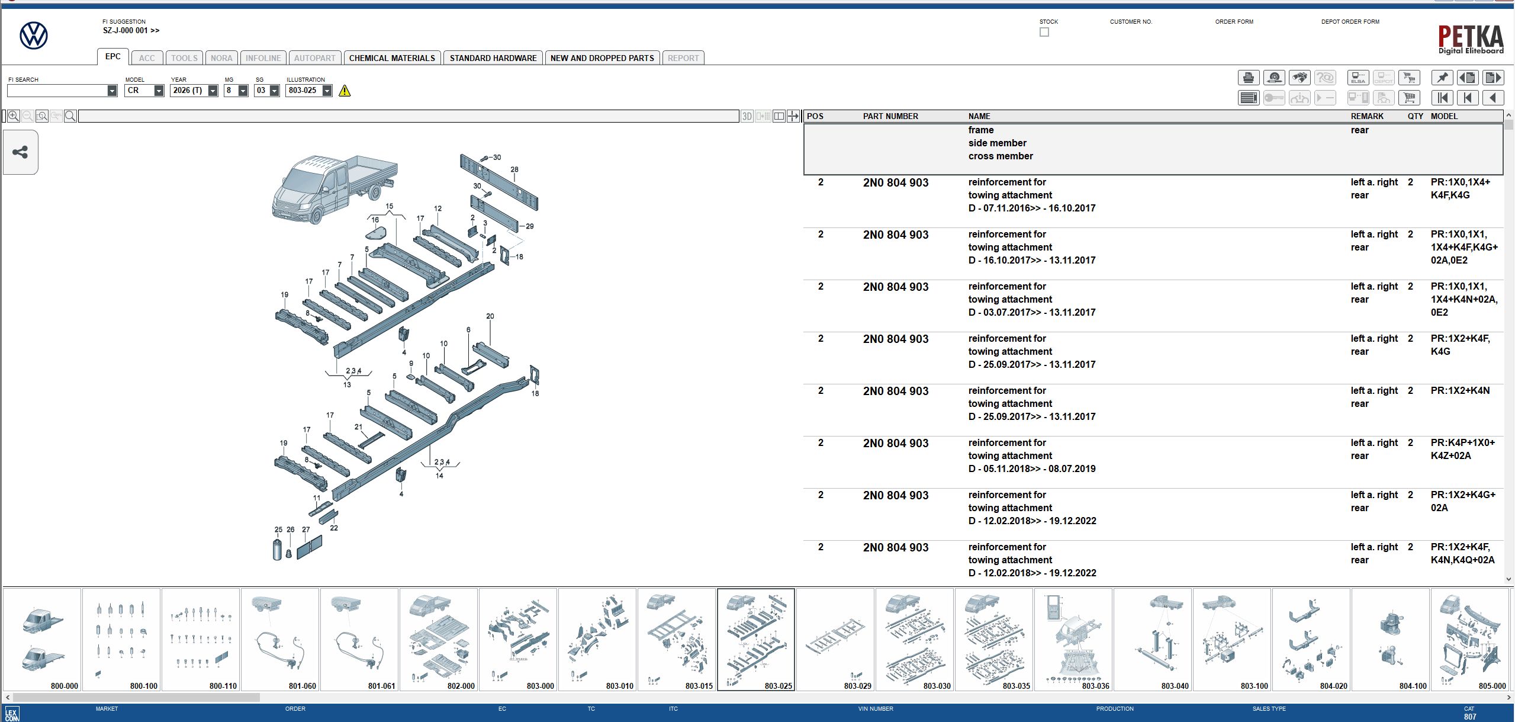Click the share icon beside the diagram
The width and height of the screenshot is (1515, 722).
[20, 152]
